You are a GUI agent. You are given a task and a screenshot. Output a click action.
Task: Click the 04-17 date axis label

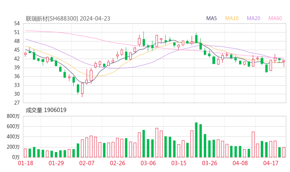click(x=271, y=163)
